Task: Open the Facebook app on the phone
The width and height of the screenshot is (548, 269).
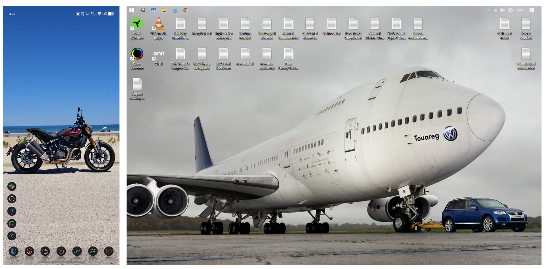Action: pos(12,211)
